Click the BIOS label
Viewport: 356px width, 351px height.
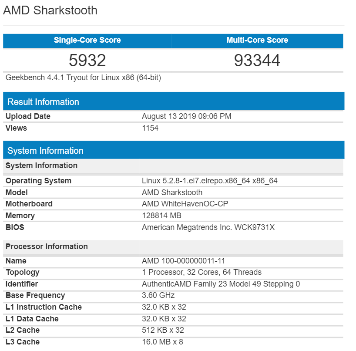point(15,227)
